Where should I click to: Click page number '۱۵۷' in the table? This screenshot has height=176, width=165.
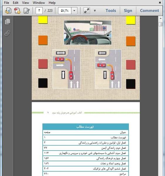46,158
